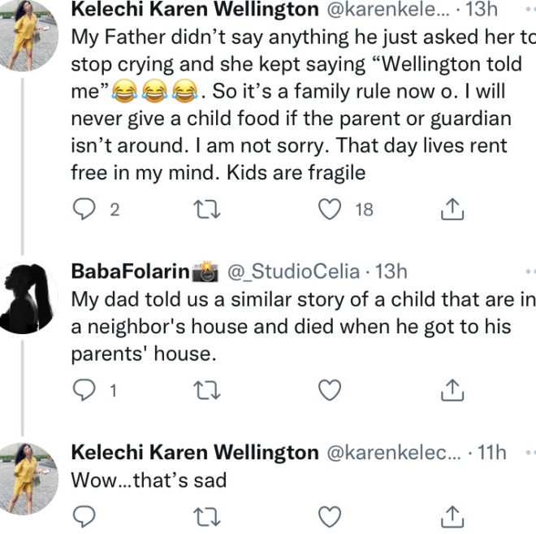Image resolution: width=536 pixels, height=534 pixels.
Task: Open BabaFolarin's display name link
Action: point(130,271)
